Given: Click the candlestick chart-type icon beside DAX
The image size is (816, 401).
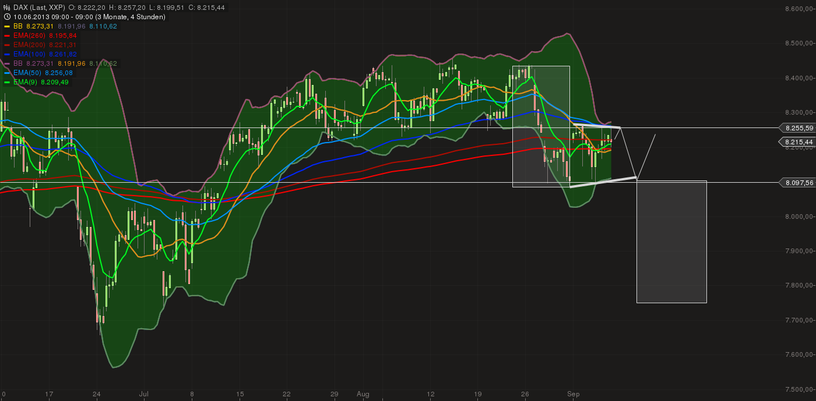Looking at the screenshot, I should coord(6,8).
